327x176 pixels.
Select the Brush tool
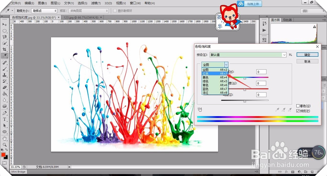coord(4,69)
